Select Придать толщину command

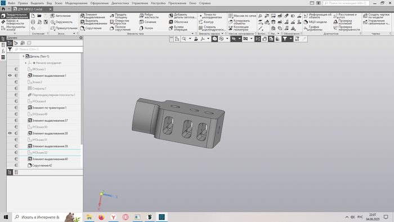[119, 16]
